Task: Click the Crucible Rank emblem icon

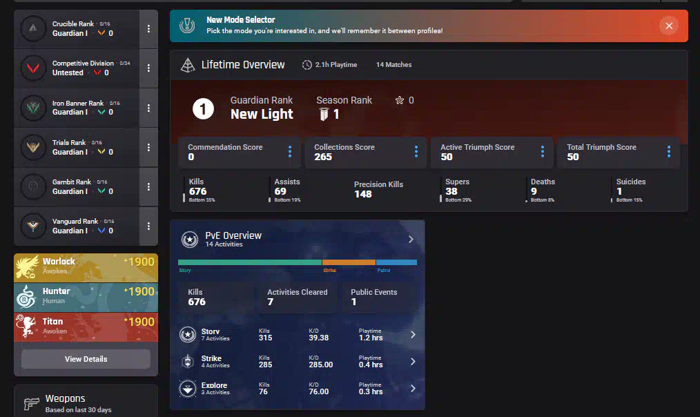Action: coord(32,29)
